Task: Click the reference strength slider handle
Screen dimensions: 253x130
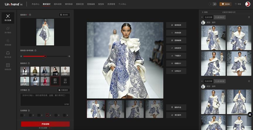Action: [45, 56]
